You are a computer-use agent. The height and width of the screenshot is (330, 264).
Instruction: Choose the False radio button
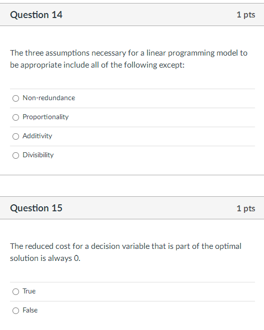tap(15, 310)
